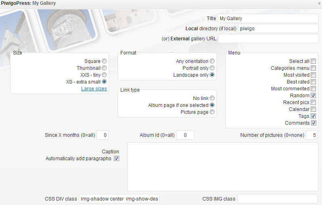
Task: Click the Since X months field
Action: [x=103, y=135]
